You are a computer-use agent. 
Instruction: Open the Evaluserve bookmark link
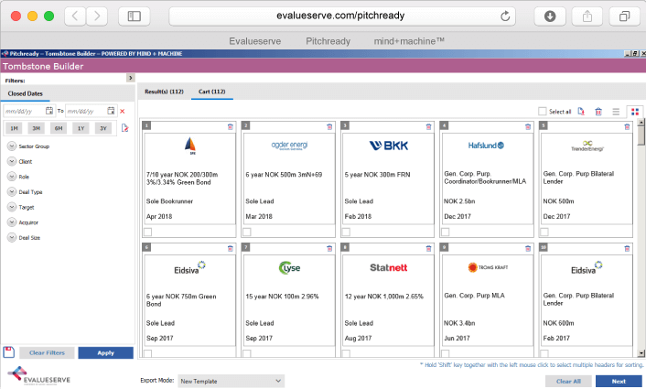[x=255, y=41]
